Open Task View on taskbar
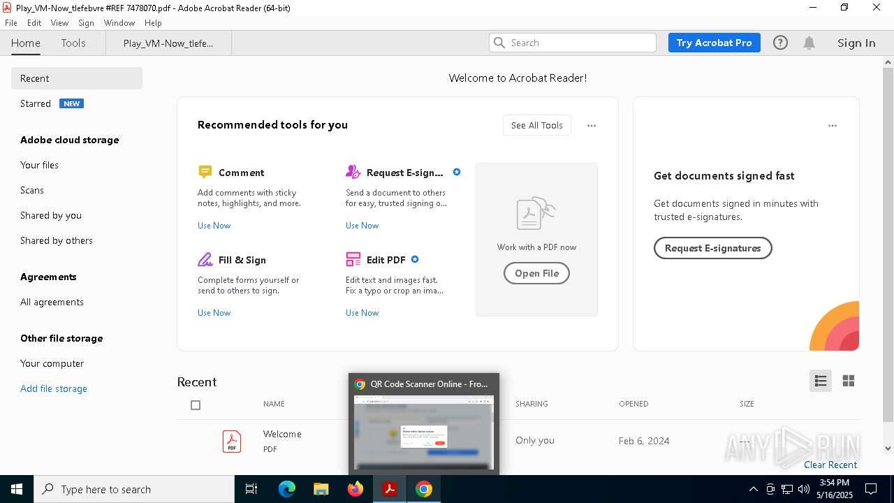The image size is (894, 503). click(251, 489)
